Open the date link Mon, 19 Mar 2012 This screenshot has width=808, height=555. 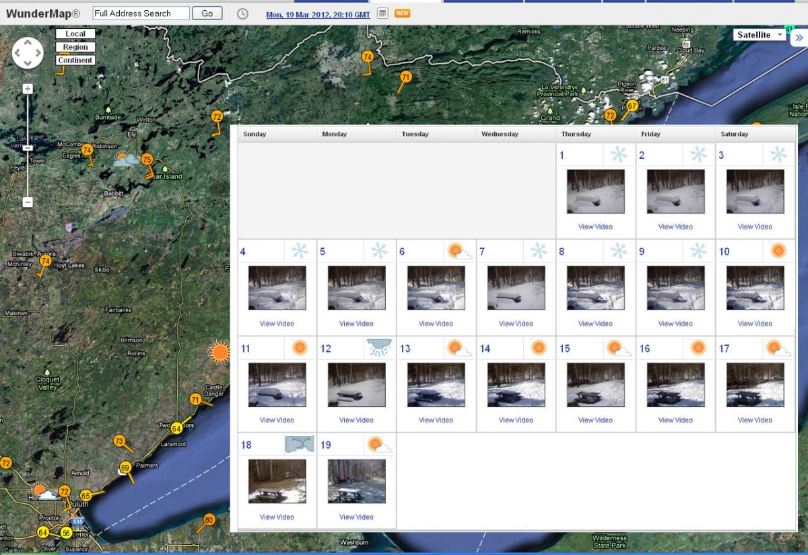318,14
